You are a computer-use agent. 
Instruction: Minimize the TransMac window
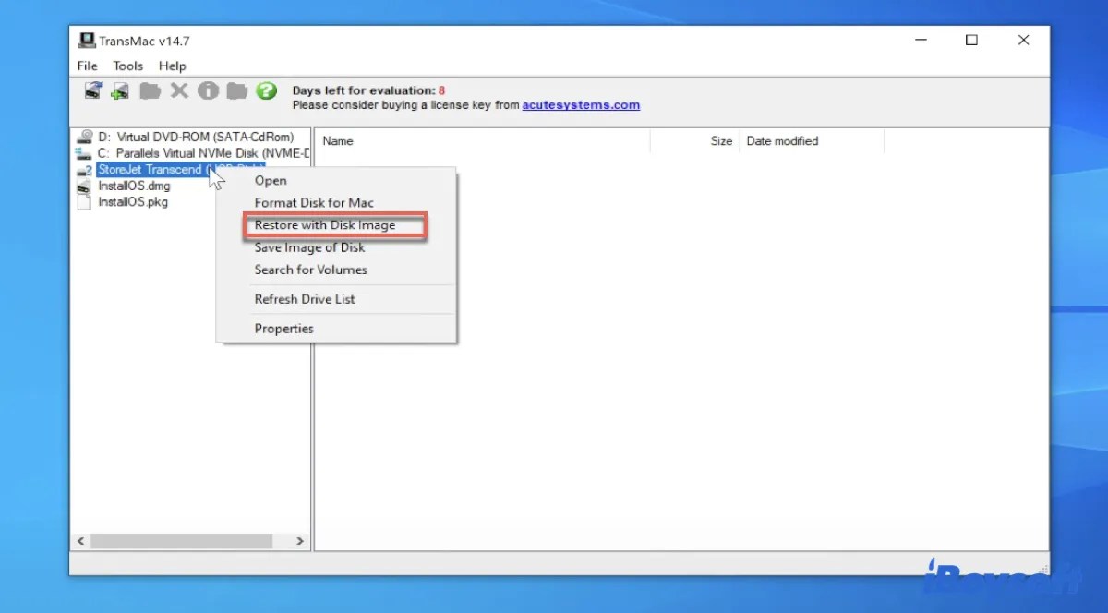pos(921,41)
